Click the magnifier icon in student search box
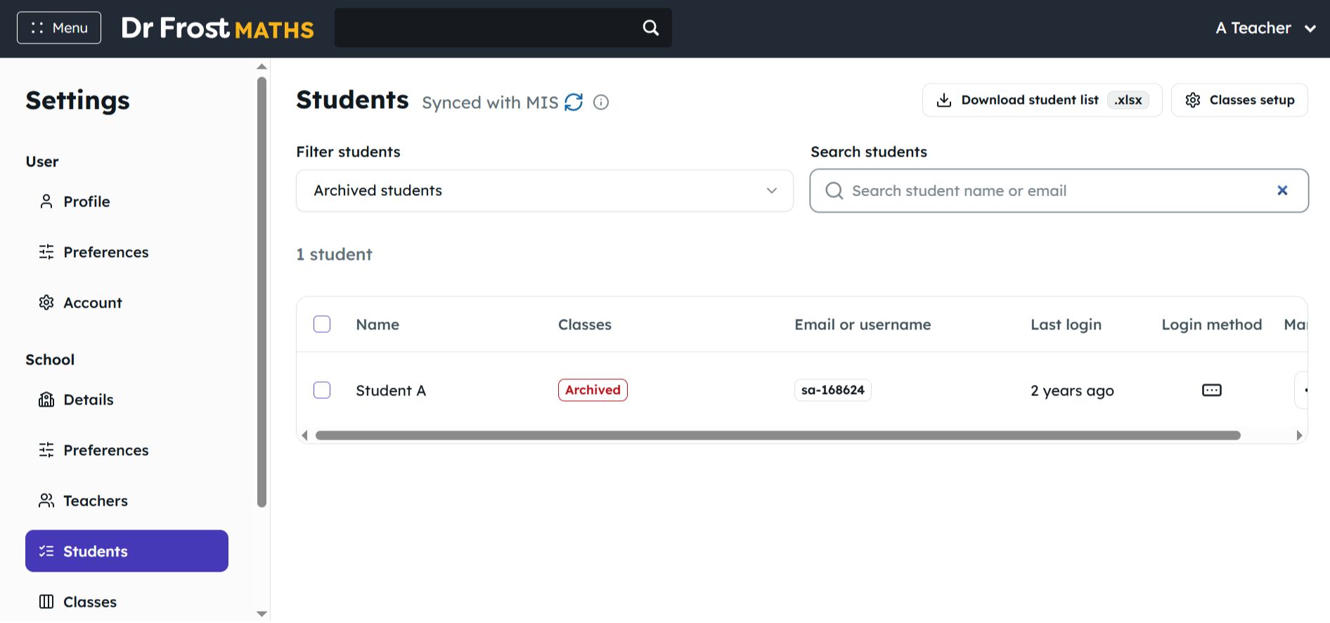The image size is (1330, 623). click(834, 191)
